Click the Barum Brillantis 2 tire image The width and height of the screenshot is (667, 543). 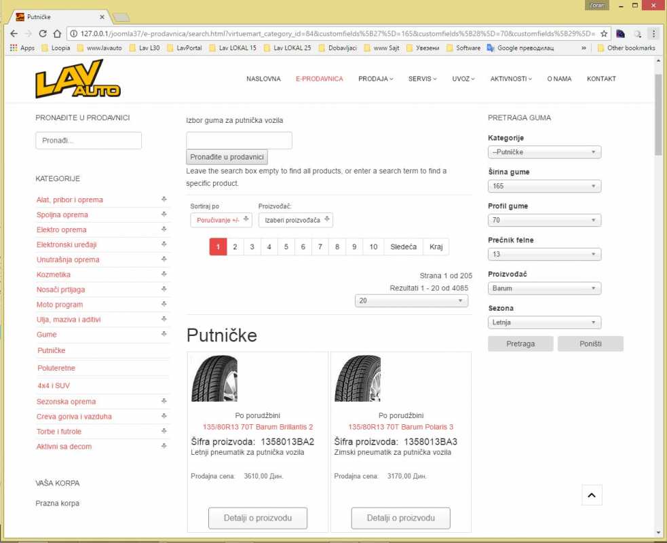pos(214,378)
